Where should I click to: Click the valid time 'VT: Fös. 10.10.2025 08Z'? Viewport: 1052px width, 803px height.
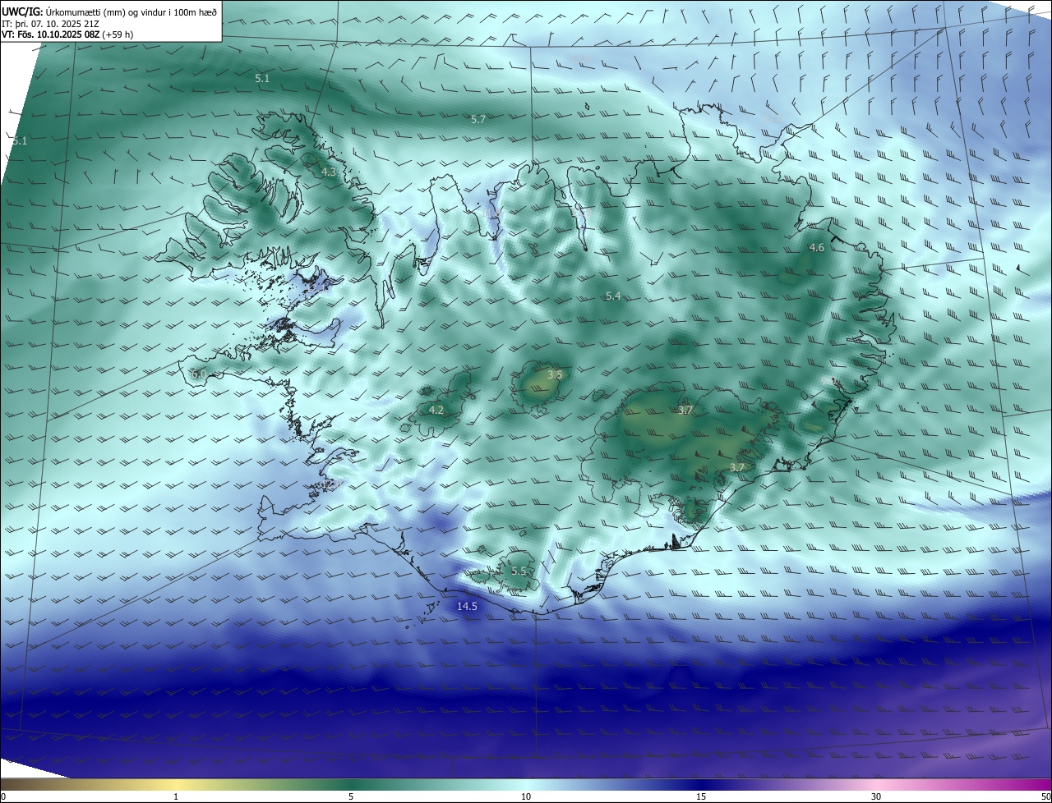coord(50,34)
